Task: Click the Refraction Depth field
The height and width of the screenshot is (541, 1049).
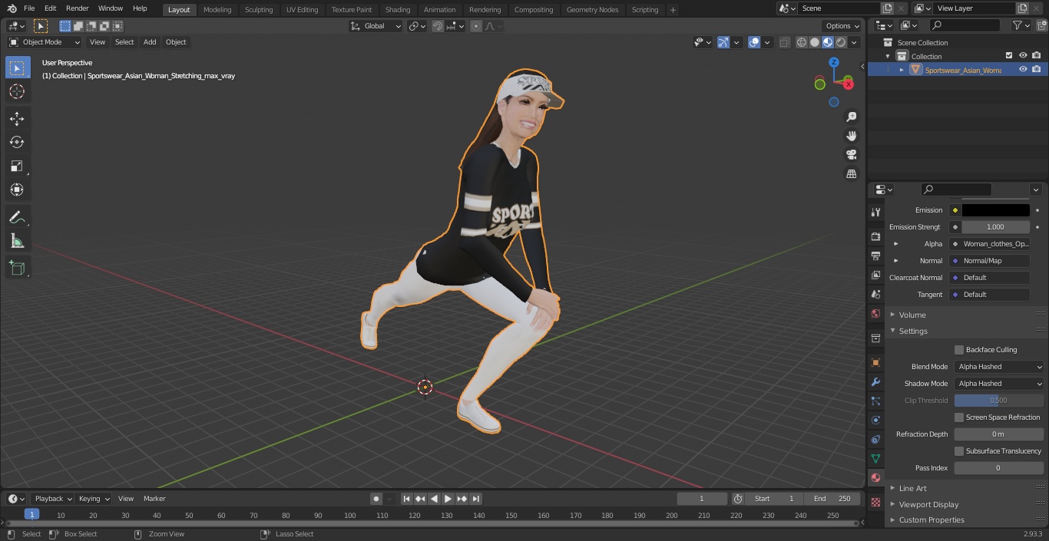Action: 999,434
